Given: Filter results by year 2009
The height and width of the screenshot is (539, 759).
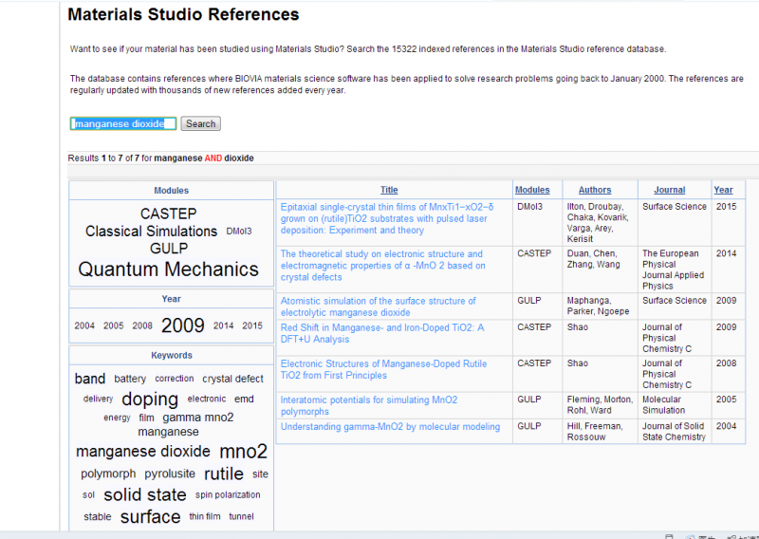Looking at the screenshot, I should pos(182,325).
